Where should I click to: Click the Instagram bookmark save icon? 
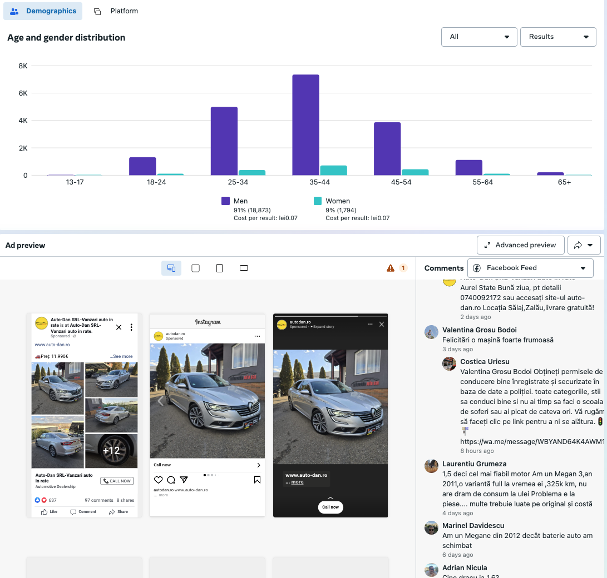(257, 480)
